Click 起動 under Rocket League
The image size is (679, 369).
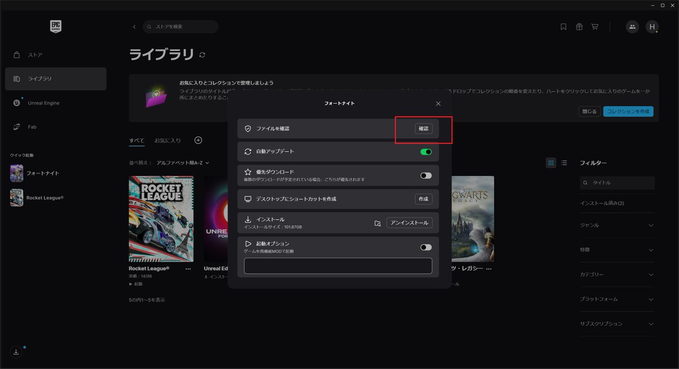click(x=136, y=284)
